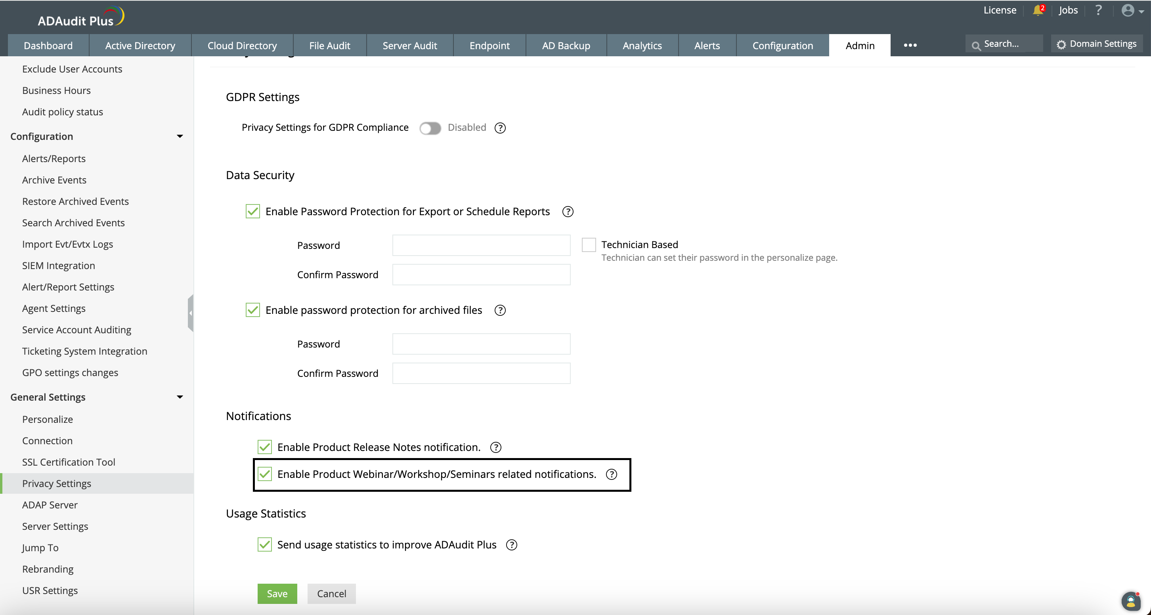Switch to the File Audit tab
This screenshot has width=1151, height=615.
[329, 46]
